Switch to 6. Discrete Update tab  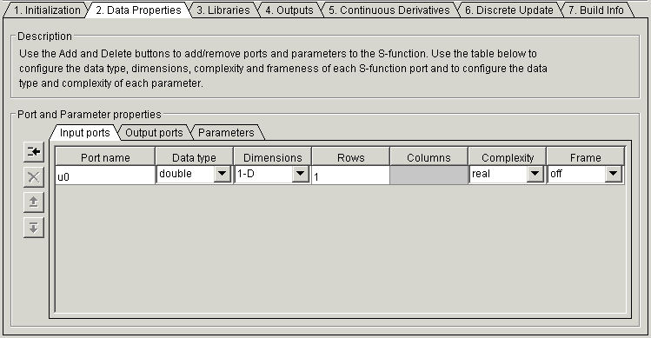pos(509,10)
